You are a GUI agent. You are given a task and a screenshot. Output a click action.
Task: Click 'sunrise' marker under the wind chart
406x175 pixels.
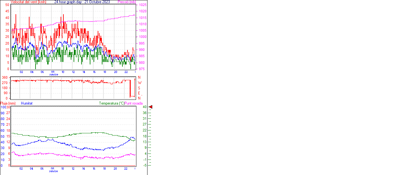point(53,75)
